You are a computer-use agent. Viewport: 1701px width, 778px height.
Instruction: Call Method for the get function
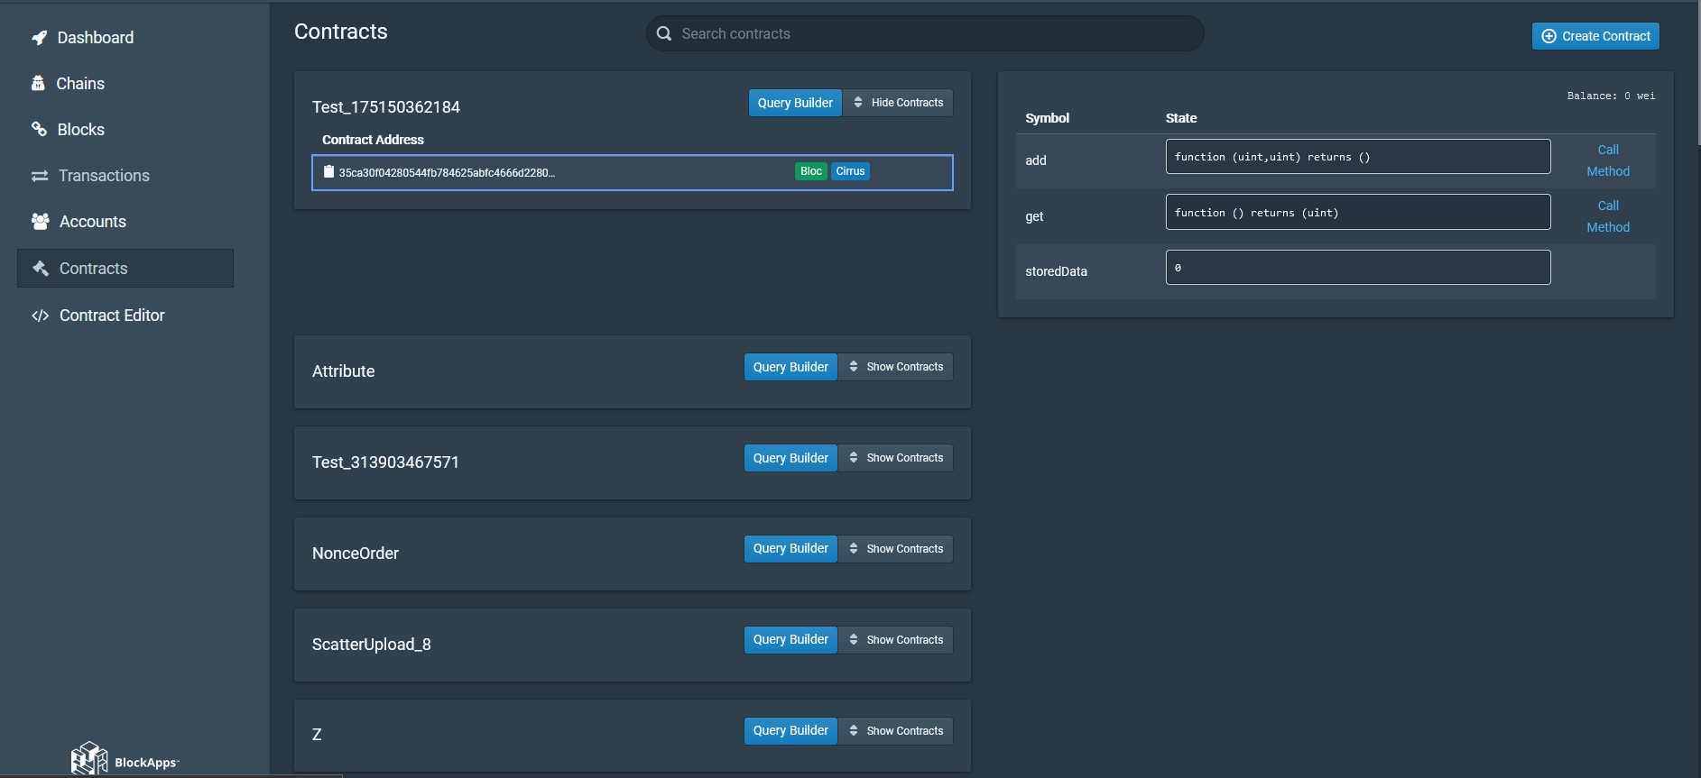point(1607,216)
